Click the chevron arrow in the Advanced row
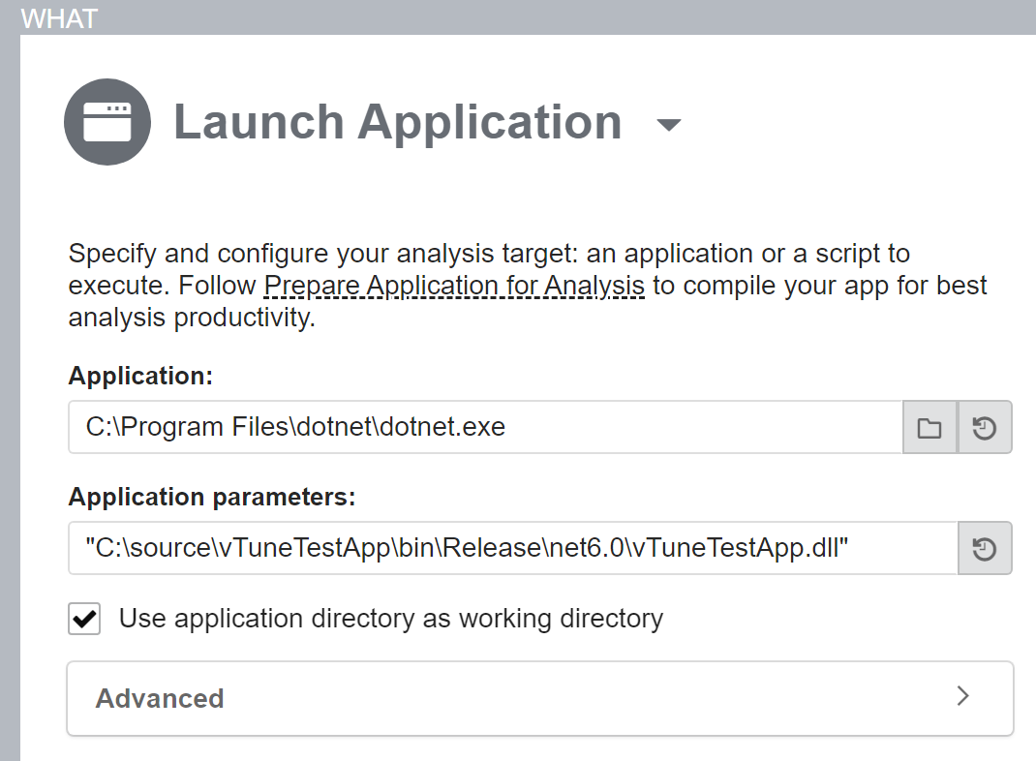1036x761 pixels. (962, 696)
